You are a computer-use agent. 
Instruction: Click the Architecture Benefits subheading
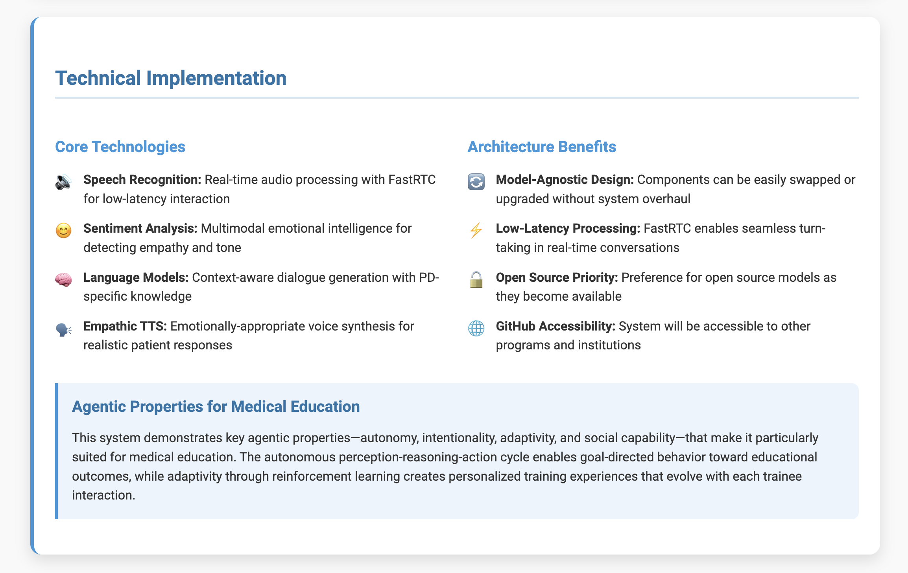pyautogui.click(x=541, y=147)
